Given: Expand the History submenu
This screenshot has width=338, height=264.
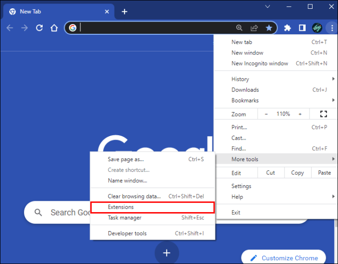Looking at the screenshot, I should point(276,79).
